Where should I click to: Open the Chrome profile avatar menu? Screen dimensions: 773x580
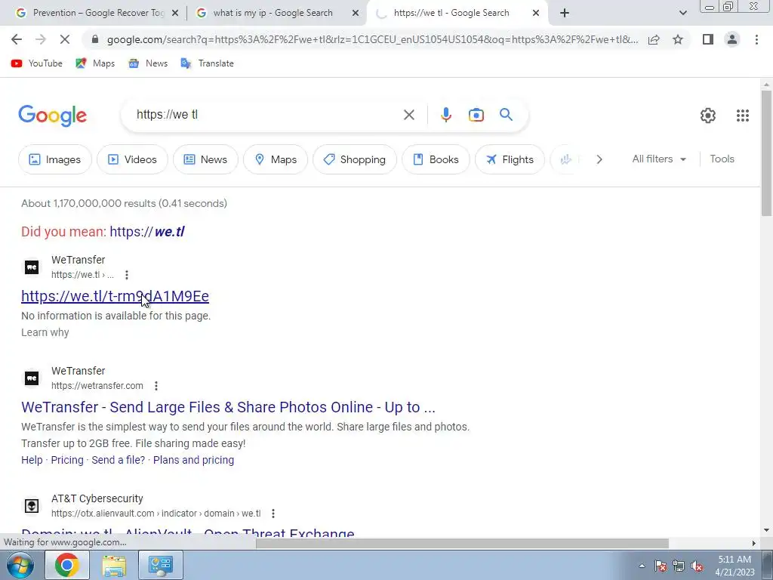click(x=732, y=39)
